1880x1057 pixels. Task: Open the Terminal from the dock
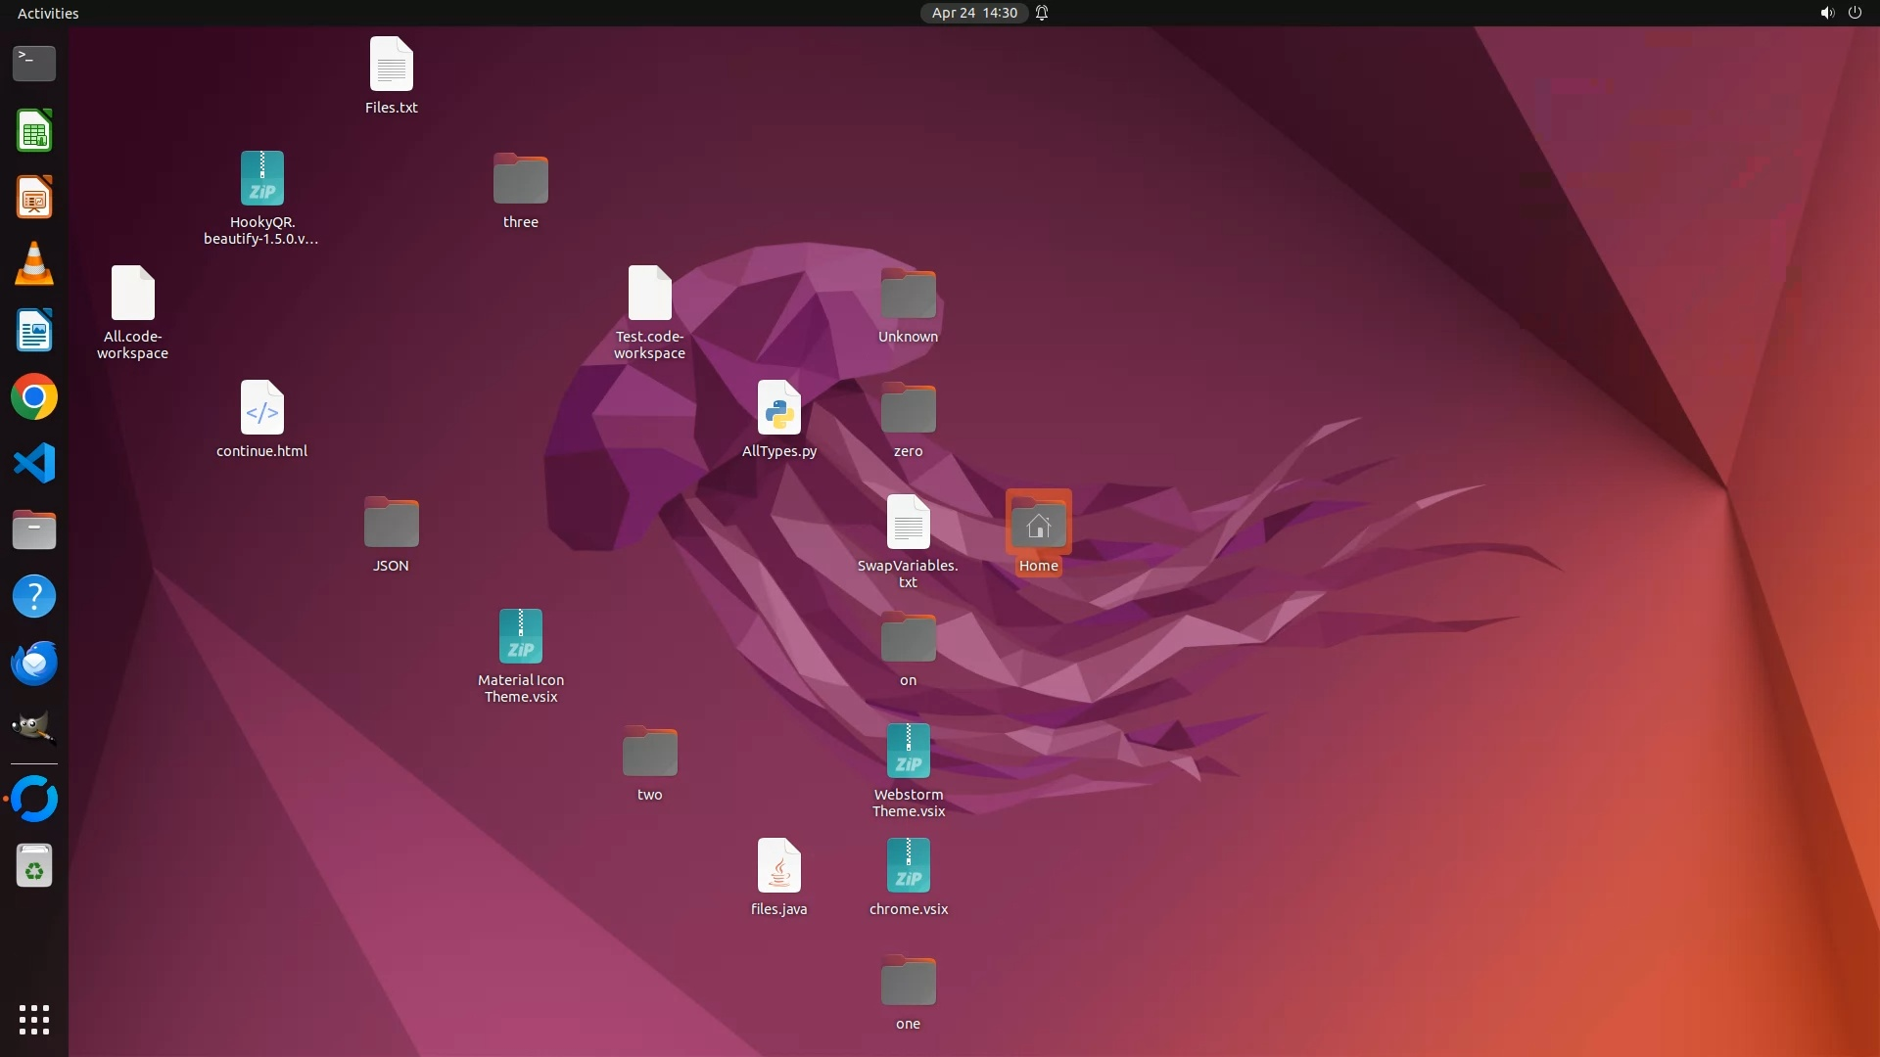[34, 64]
